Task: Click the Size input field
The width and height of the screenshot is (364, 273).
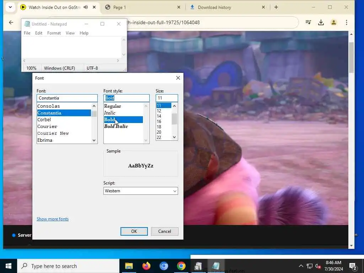Action: point(167,98)
